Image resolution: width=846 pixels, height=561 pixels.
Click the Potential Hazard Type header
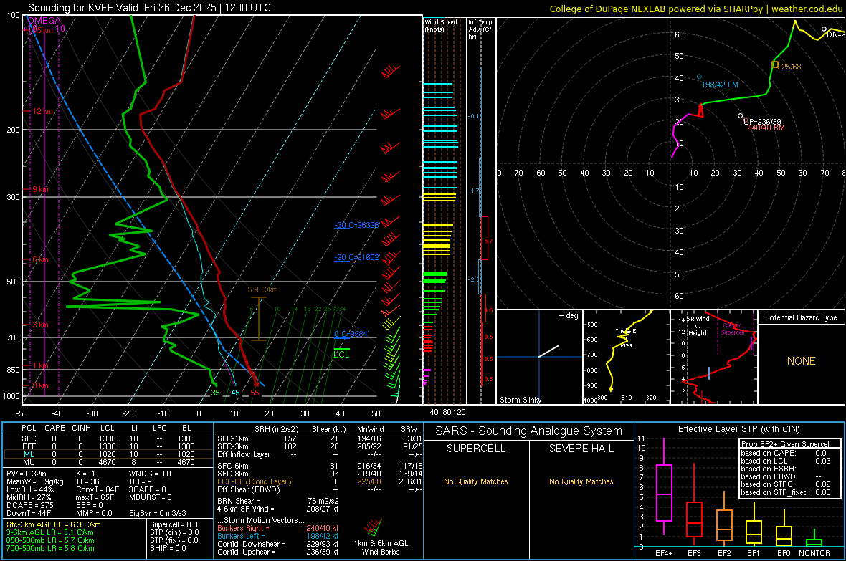tap(801, 317)
